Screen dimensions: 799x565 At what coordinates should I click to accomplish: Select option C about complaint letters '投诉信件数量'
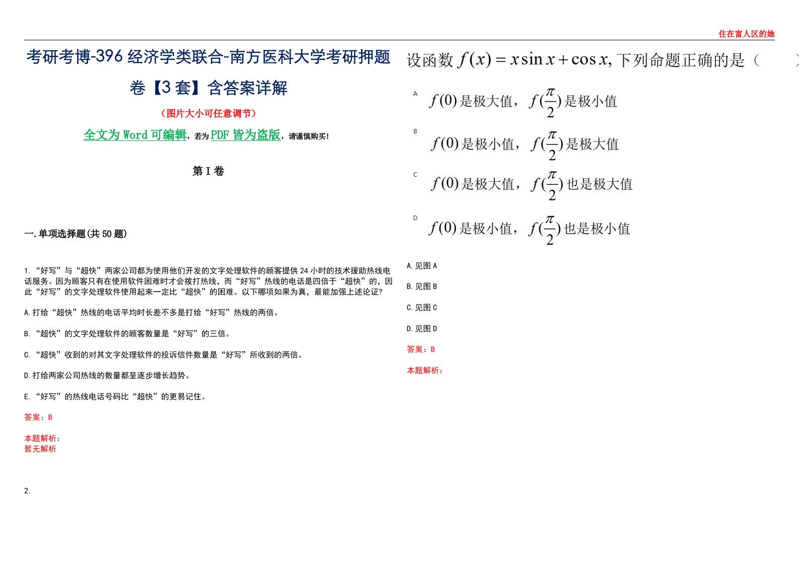tap(164, 355)
